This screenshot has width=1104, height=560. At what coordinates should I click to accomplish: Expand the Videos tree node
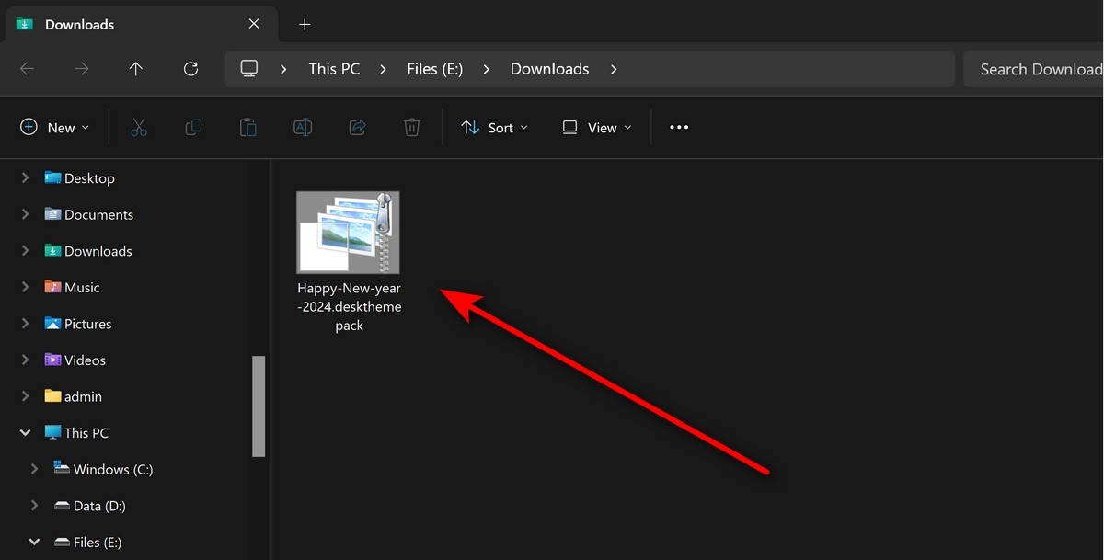[x=25, y=360]
